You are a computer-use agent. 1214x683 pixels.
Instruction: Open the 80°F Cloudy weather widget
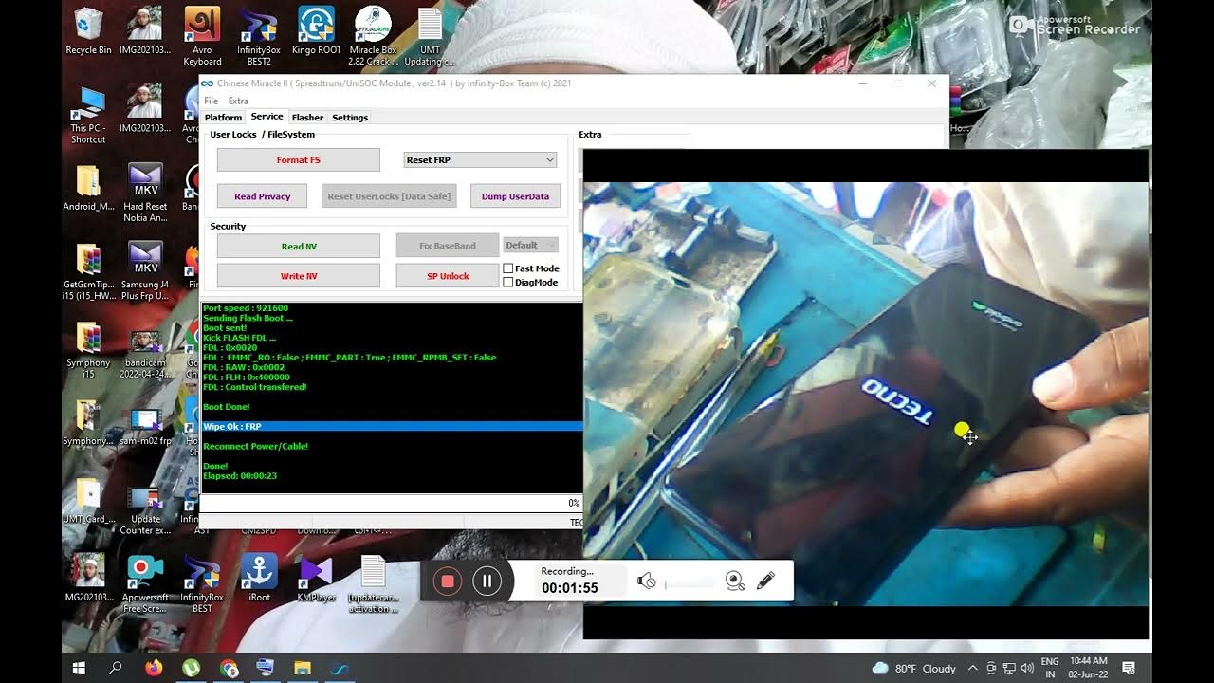point(913,668)
